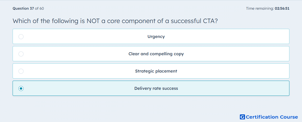This screenshot has height=122, width=302.
Task: Choose the Clear and compelling copy radio circle
Action: [21, 54]
